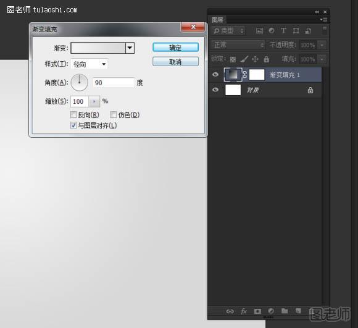
Task: Open the layers panel flyout menu
Action: coord(323,20)
